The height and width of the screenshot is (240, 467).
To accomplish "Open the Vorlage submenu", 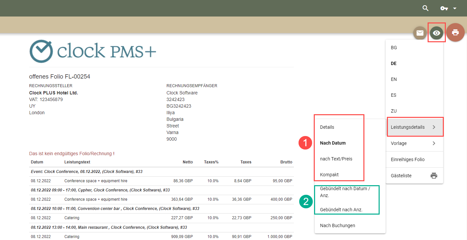I will point(414,143).
